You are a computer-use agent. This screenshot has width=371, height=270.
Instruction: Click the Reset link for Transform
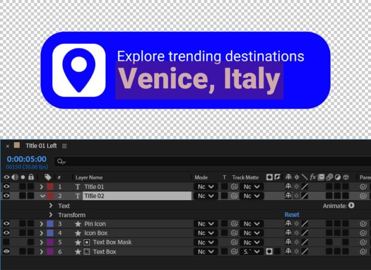pyautogui.click(x=292, y=215)
